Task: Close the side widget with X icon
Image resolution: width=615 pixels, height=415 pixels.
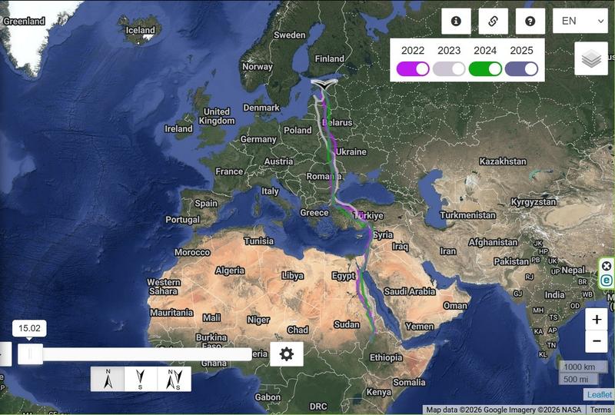Action: pyautogui.click(x=607, y=267)
